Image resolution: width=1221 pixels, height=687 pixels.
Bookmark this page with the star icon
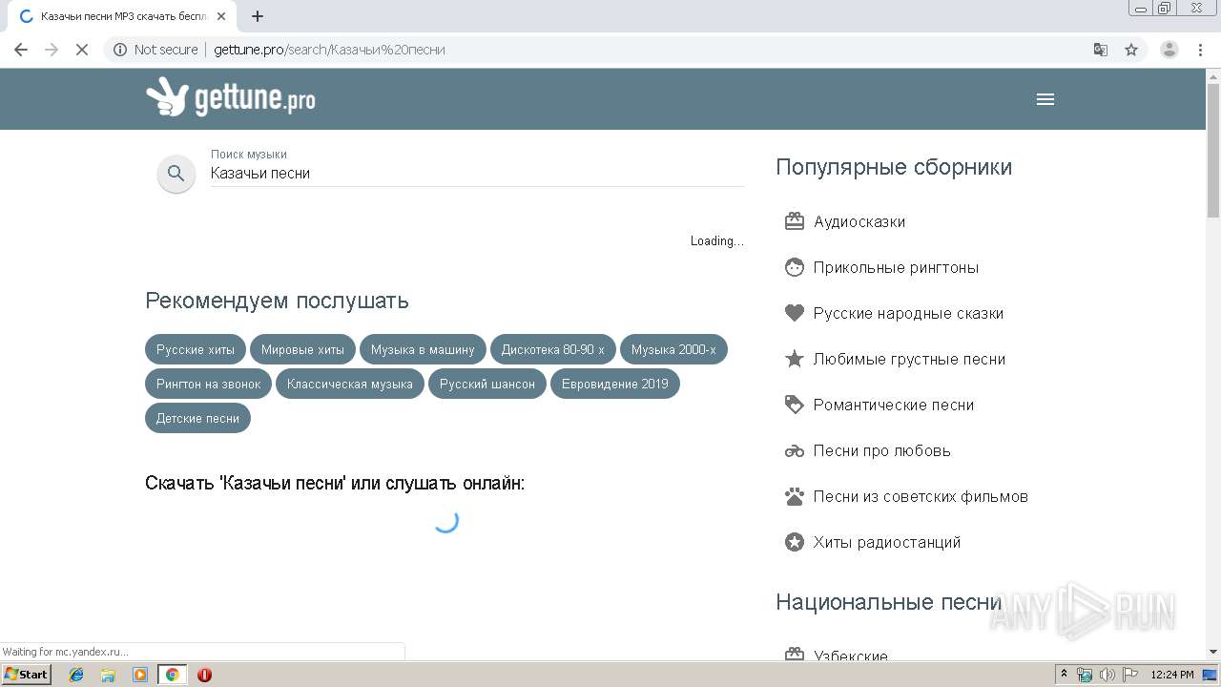1131,50
